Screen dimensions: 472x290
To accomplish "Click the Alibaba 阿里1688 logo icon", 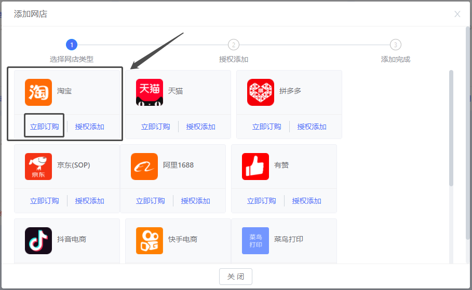I will point(144,167).
